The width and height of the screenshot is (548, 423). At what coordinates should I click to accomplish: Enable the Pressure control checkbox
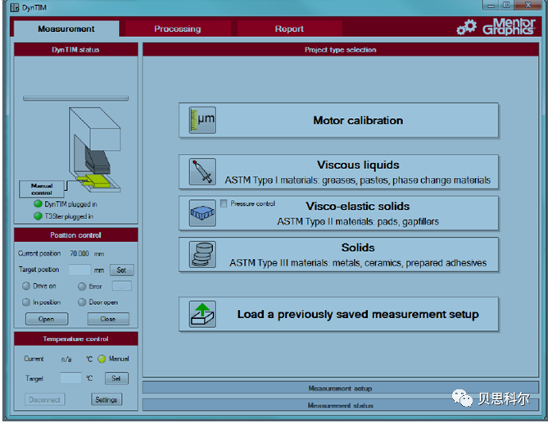click(224, 203)
